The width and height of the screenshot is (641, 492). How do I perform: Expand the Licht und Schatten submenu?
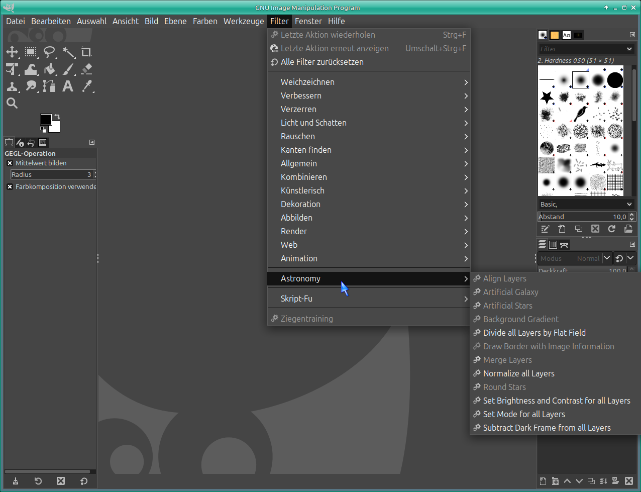369,123
